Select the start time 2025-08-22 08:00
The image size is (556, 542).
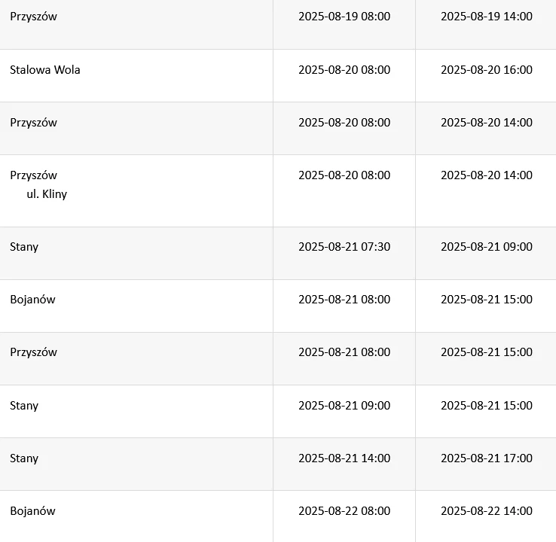pyautogui.click(x=344, y=511)
